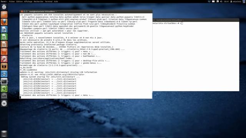Launch the film-strip video app in dock

click(x=4, y=67)
